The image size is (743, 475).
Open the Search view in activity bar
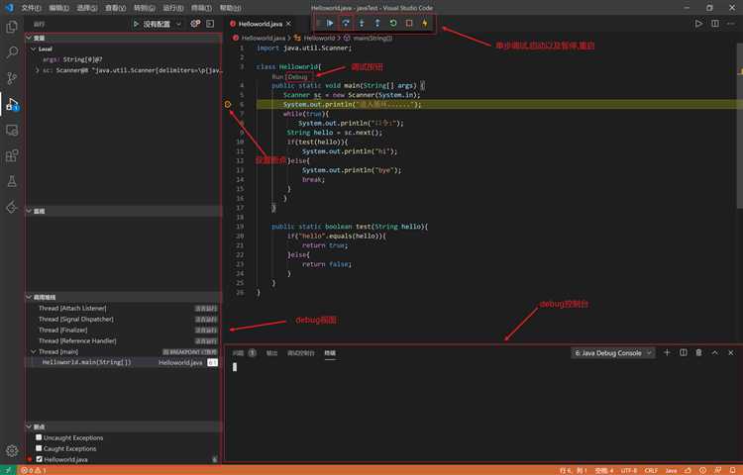pyautogui.click(x=12, y=52)
